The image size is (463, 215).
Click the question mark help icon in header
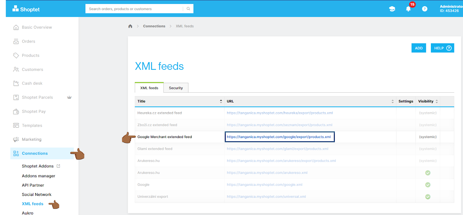[x=425, y=9]
